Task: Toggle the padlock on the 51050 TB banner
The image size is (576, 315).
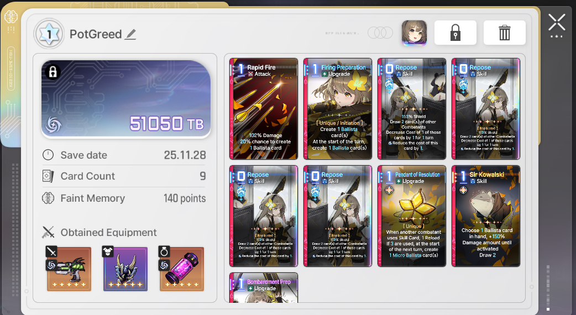Action: [53, 72]
